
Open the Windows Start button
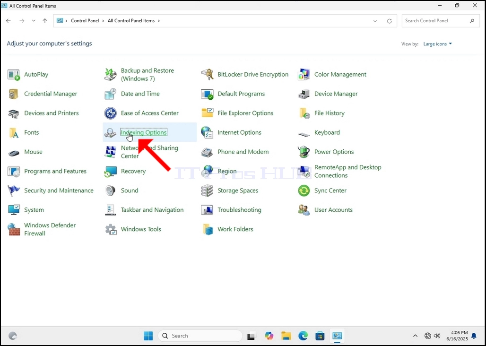[148, 336]
